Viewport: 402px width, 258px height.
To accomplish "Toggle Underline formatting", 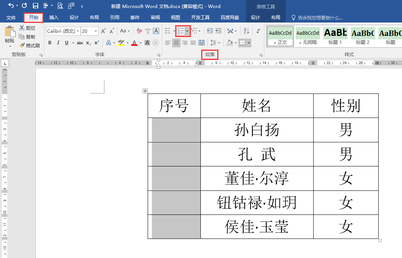I will tap(67, 43).
